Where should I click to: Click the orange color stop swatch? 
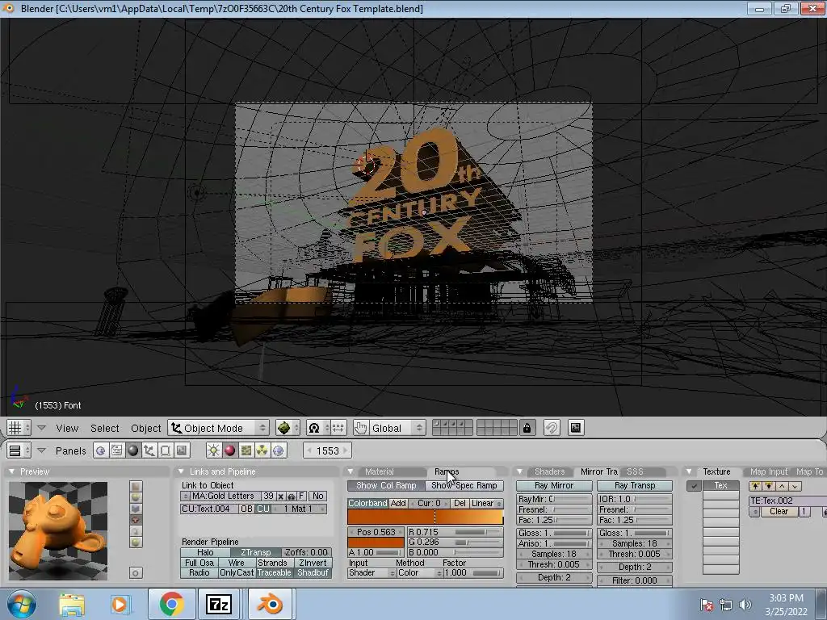(376, 542)
